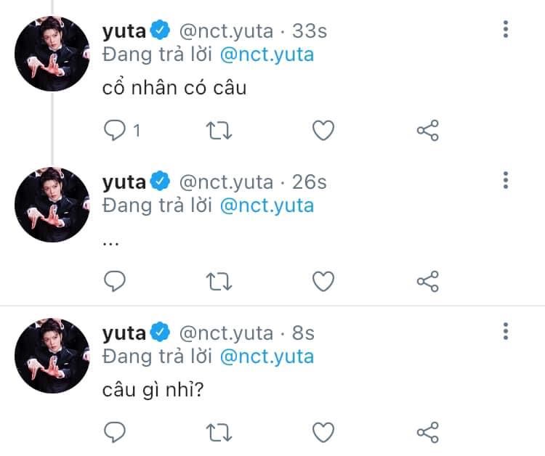Like the "cổ nhân có câu" tweet
The width and height of the screenshot is (545, 456).
click(323, 131)
